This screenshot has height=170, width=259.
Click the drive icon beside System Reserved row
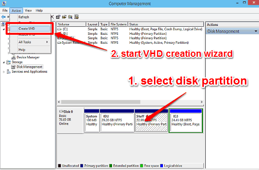(x=59, y=43)
